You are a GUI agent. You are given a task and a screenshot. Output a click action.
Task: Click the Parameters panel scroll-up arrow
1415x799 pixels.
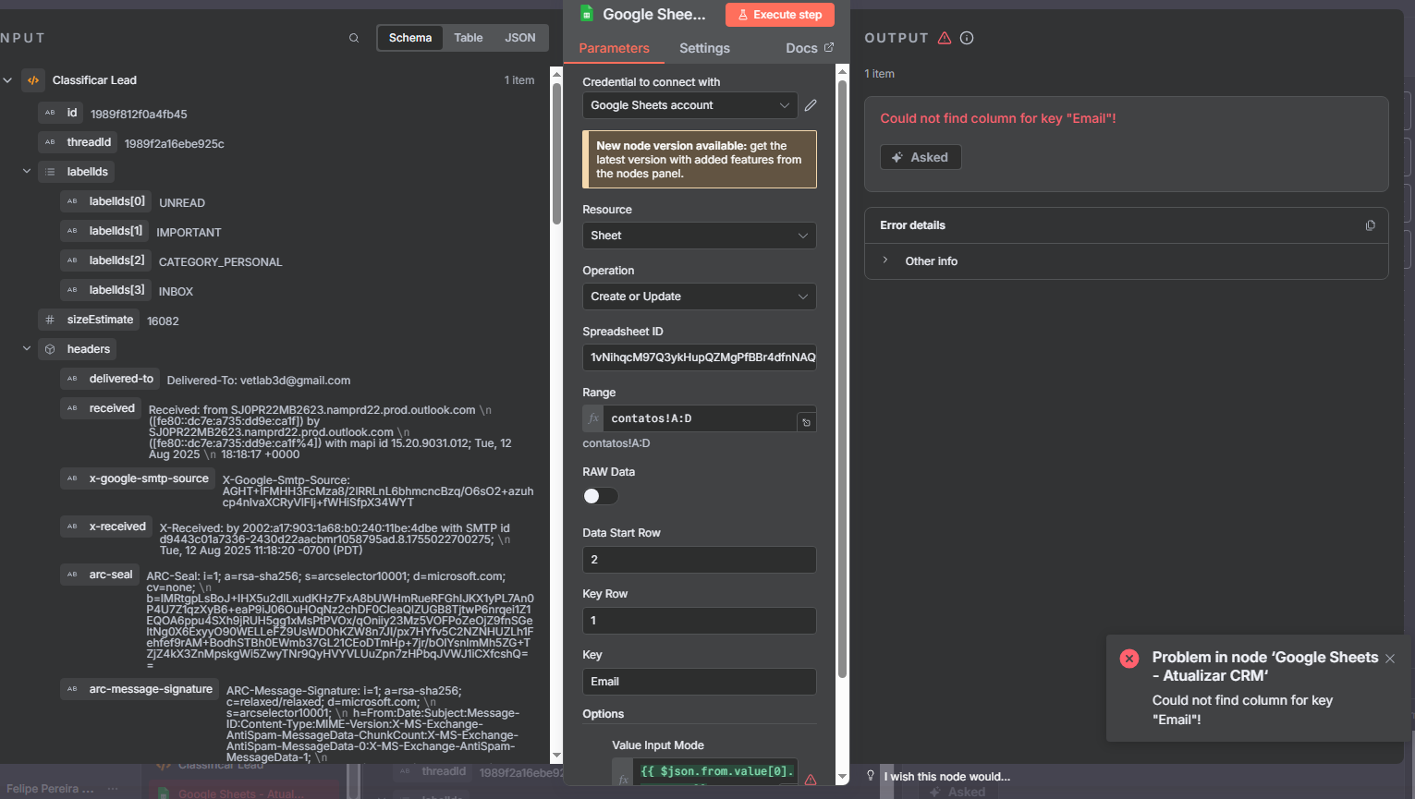pos(842,71)
